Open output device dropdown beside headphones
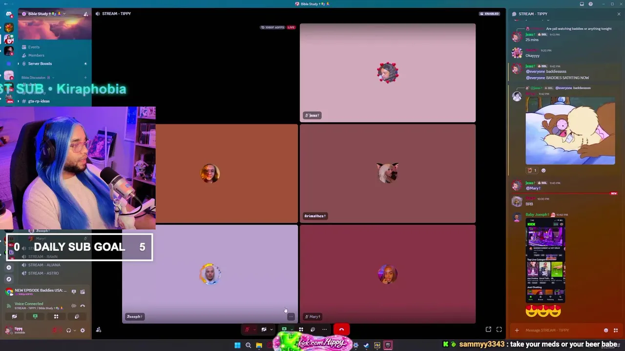 click(74, 330)
